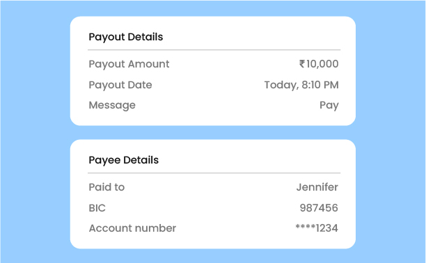Viewport: 426px width, 263px height.
Task: Click the Pay message value
Action: [329, 106]
